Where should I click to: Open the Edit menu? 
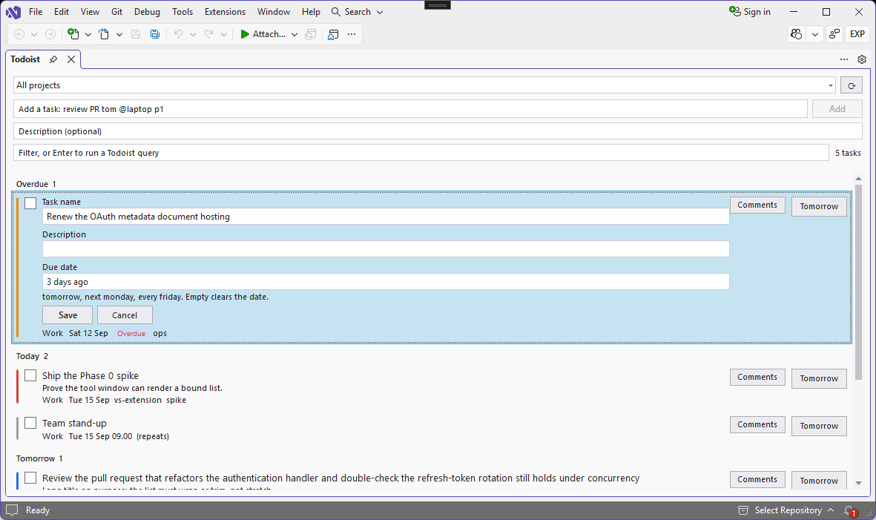[62, 12]
